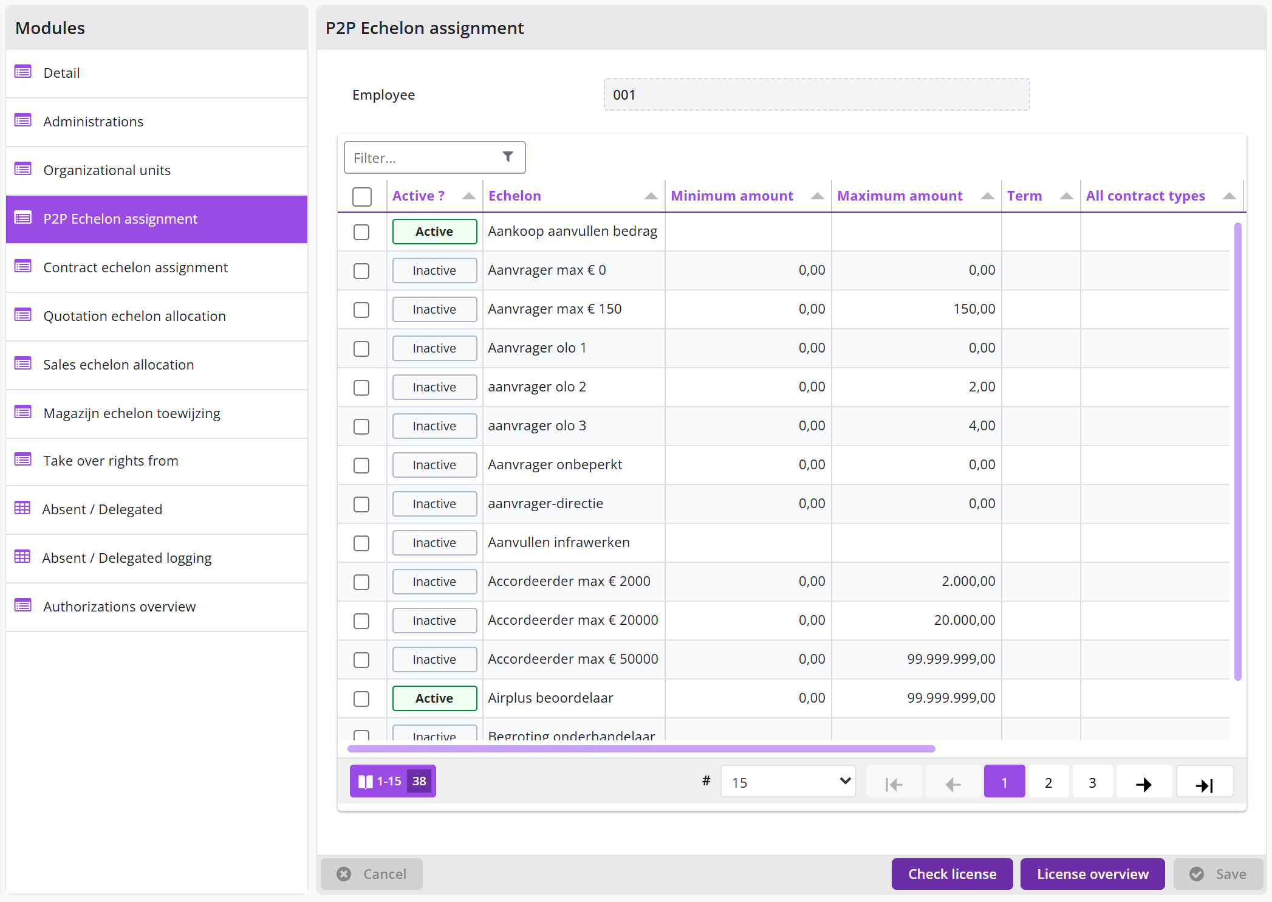Viewport: 1272px width, 902px height.
Task: Jump to last page arrow
Action: [x=1205, y=783]
